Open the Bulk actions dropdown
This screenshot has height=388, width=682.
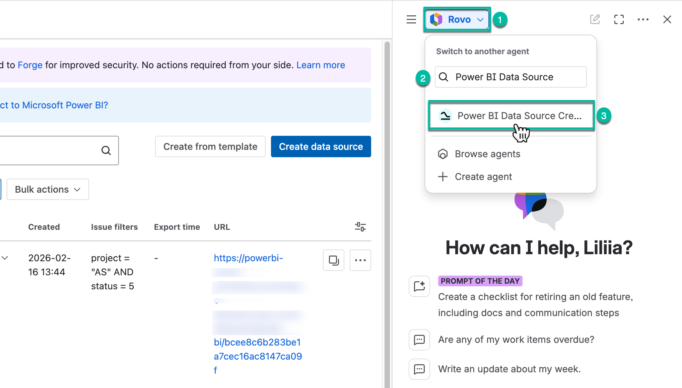click(x=48, y=189)
